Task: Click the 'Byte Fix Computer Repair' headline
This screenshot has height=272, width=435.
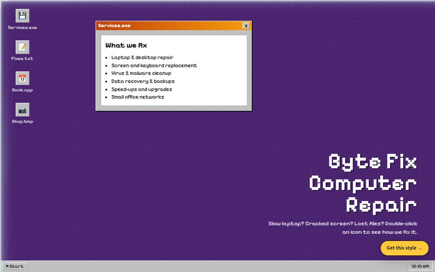Action: (x=363, y=183)
